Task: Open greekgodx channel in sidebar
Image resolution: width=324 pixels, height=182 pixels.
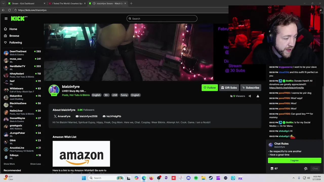Action: pyautogui.click(x=22, y=127)
